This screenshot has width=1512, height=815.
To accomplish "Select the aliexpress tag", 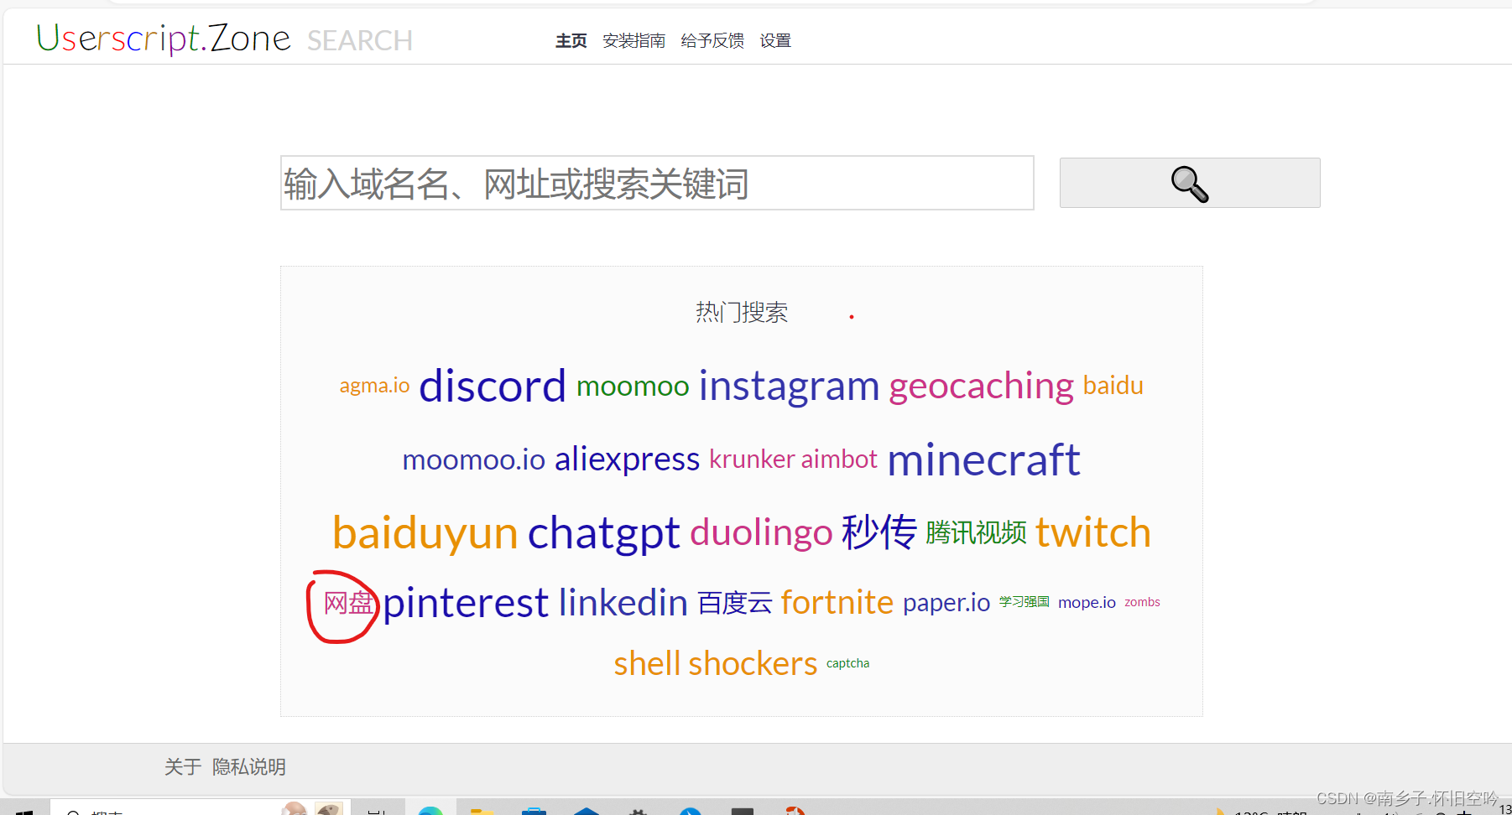I will click(627, 459).
